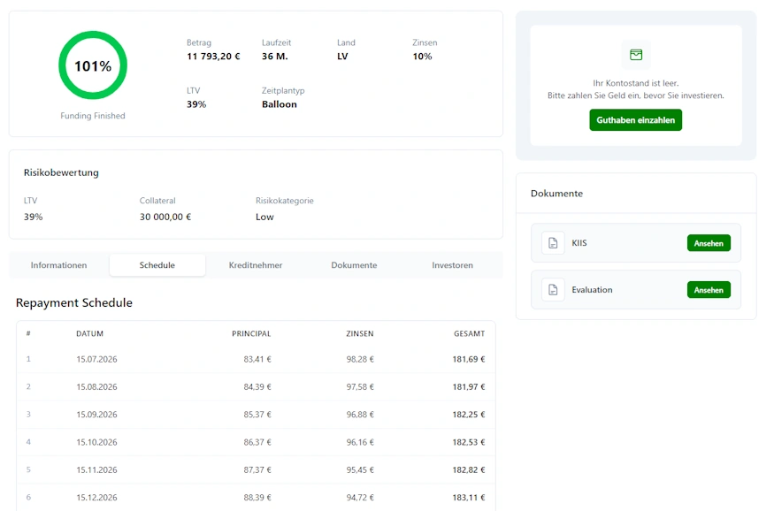Click the interest value 94,72 €
Image resolution: width=774 pixels, height=511 pixels.
[x=360, y=497]
